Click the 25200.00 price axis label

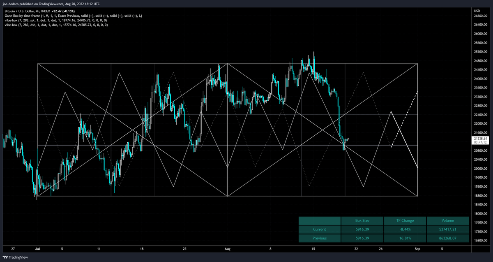pyautogui.click(x=481, y=52)
